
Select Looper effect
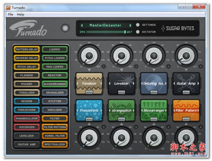click(x=55, y=50)
